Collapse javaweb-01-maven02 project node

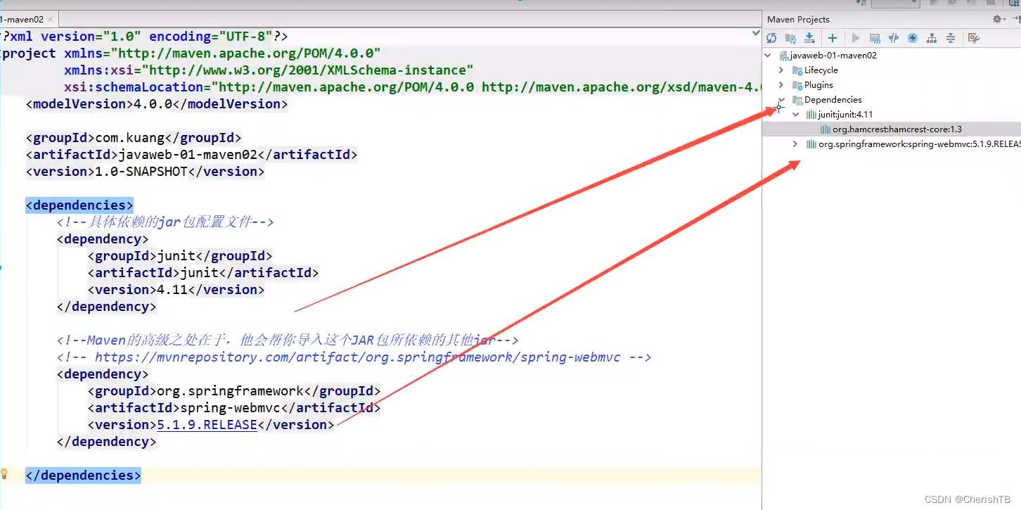(768, 55)
